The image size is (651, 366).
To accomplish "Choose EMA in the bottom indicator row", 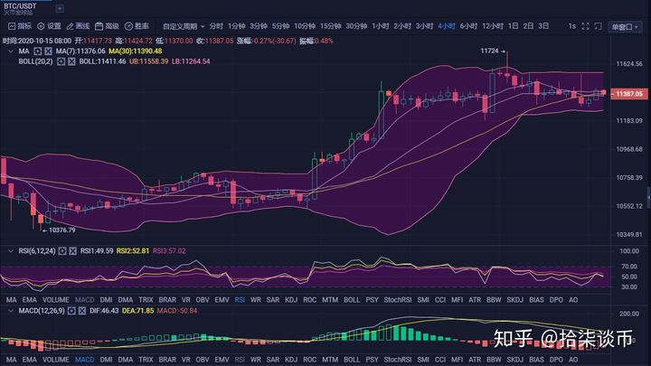I will click(x=29, y=360).
